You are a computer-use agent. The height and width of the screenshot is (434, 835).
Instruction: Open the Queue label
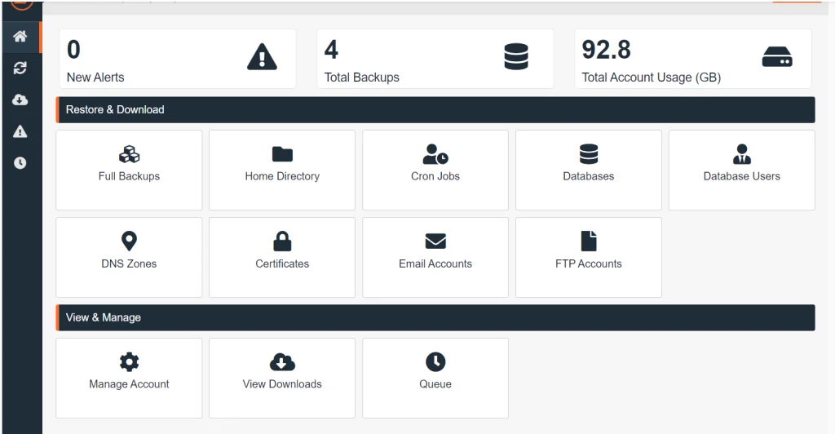(x=435, y=384)
